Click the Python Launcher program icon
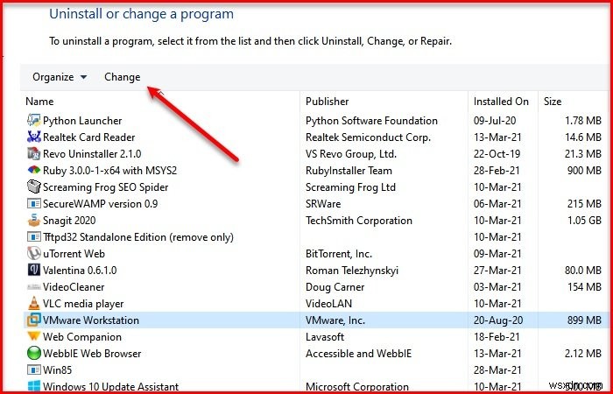The height and width of the screenshot is (394, 613). tap(34, 121)
